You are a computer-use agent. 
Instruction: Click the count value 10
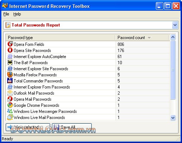[120, 63]
